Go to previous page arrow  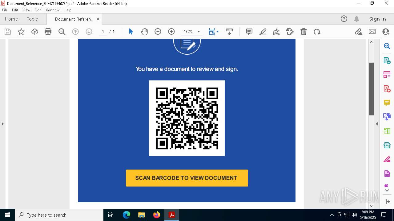75,32
